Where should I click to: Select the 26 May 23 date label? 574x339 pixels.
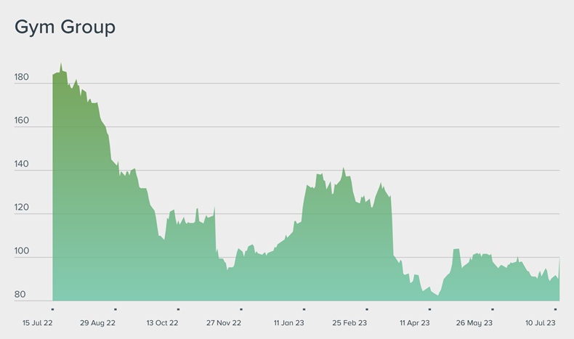tap(474, 322)
